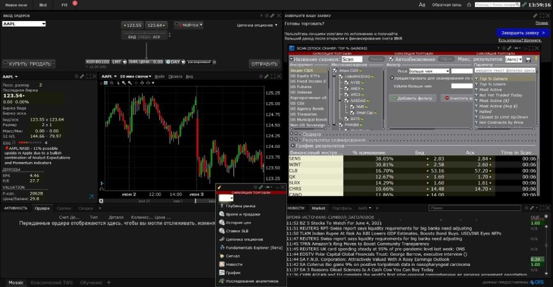The image size is (553, 287).
Task: Open settings gear in news panel
Action: click(526, 208)
